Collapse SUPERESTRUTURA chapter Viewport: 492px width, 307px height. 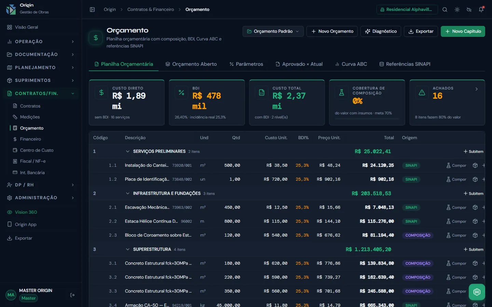pyautogui.click(x=127, y=249)
